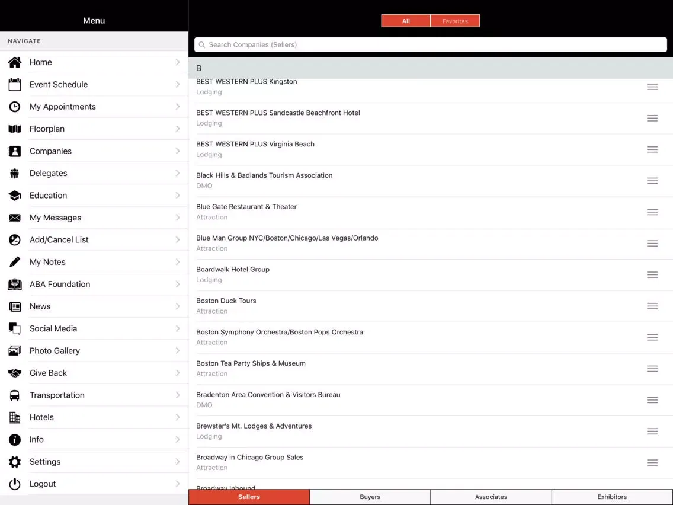Select the Buyers tab
This screenshot has height=505, width=673.
(370, 497)
